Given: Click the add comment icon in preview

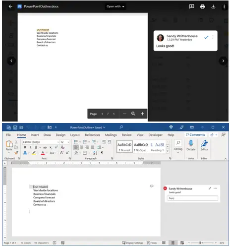Looking at the screenshot, I should (191, 6).
